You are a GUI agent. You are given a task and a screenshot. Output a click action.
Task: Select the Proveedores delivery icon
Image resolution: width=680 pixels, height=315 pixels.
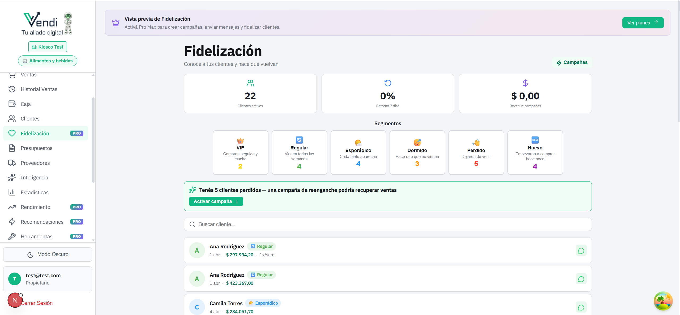pyautogui.click(x=12, y=163)
